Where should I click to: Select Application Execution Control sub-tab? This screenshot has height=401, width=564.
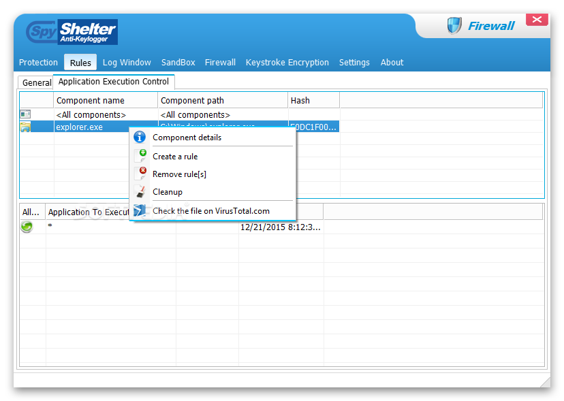[x=114, y=82]
